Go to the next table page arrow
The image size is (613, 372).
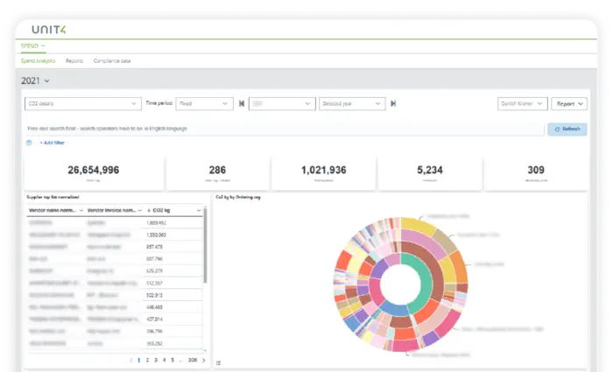point(204,361)
